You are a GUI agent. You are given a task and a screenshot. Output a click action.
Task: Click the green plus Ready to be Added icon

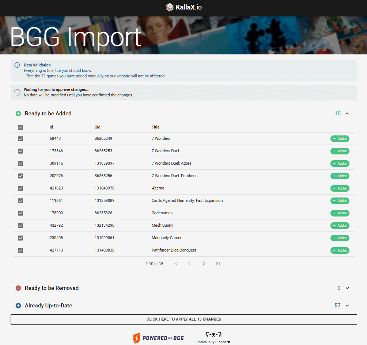(x=18, y=114)
